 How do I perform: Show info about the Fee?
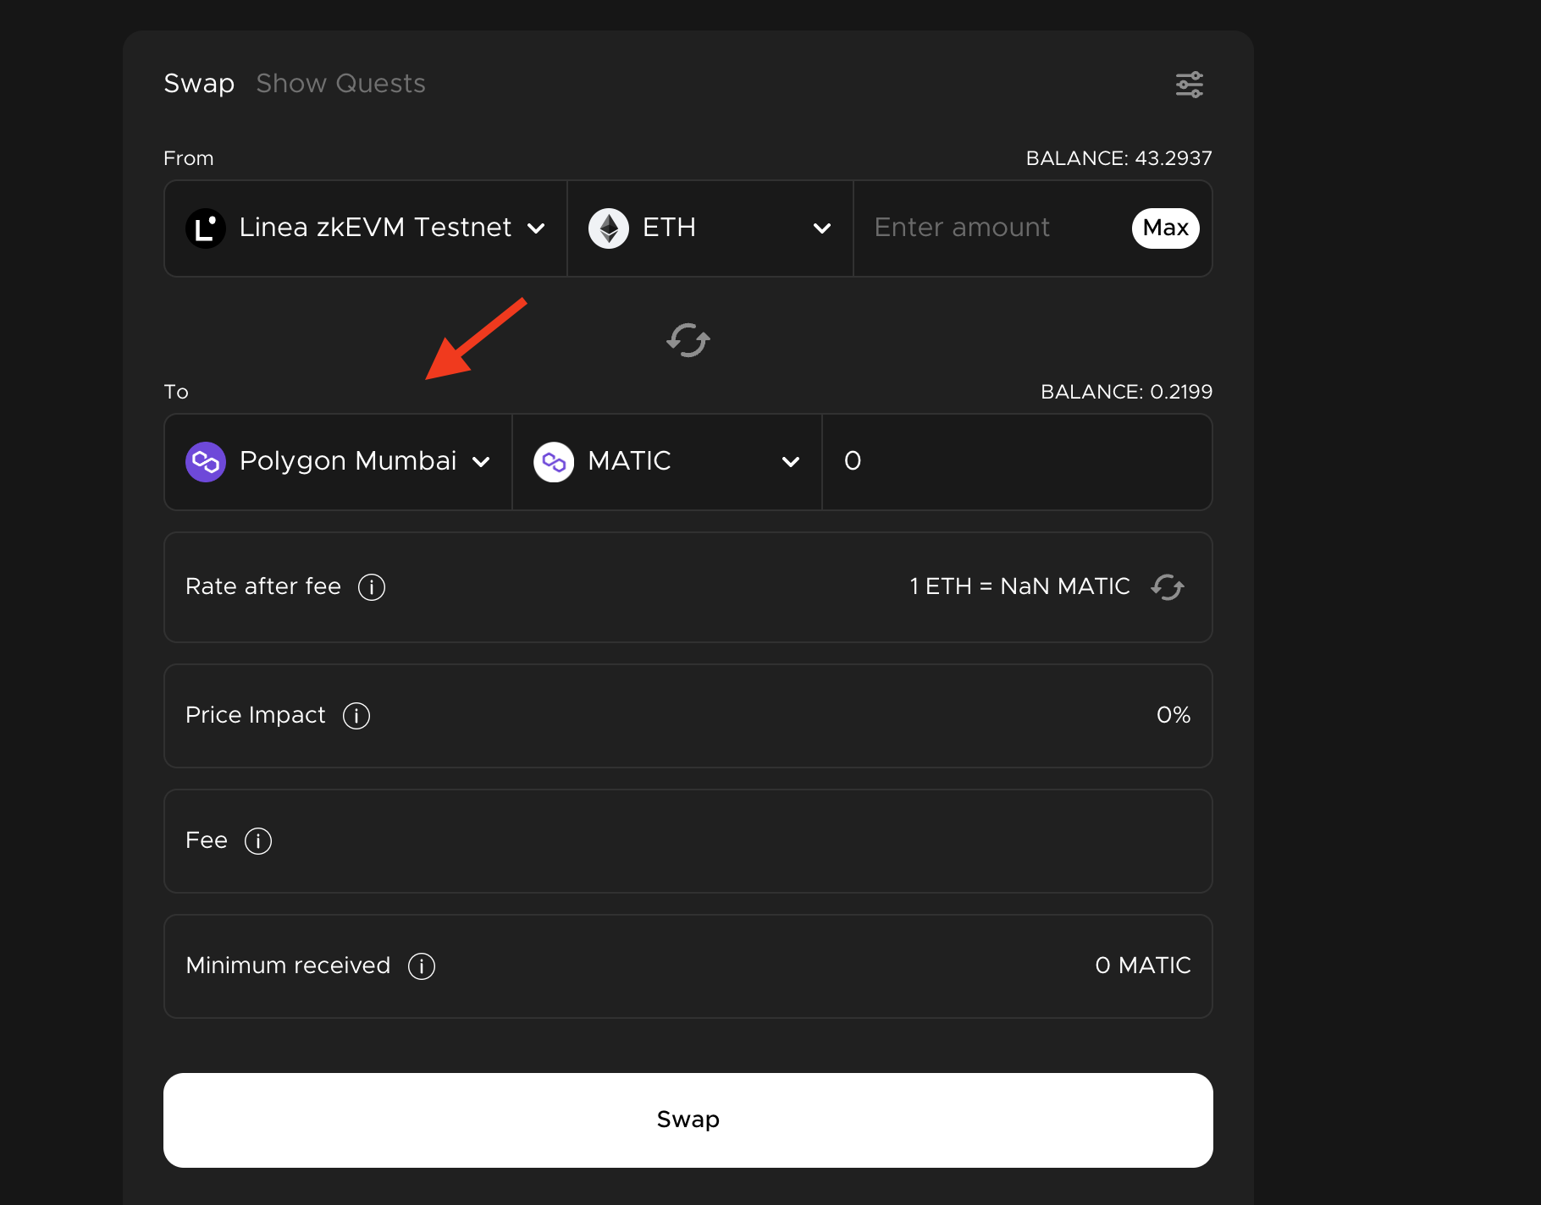(258, 841)
